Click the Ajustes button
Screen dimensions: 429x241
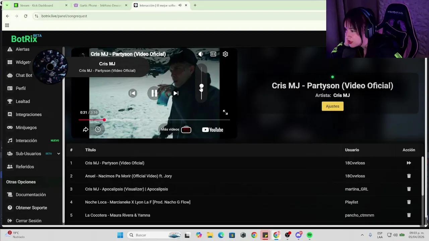(332, 106)
